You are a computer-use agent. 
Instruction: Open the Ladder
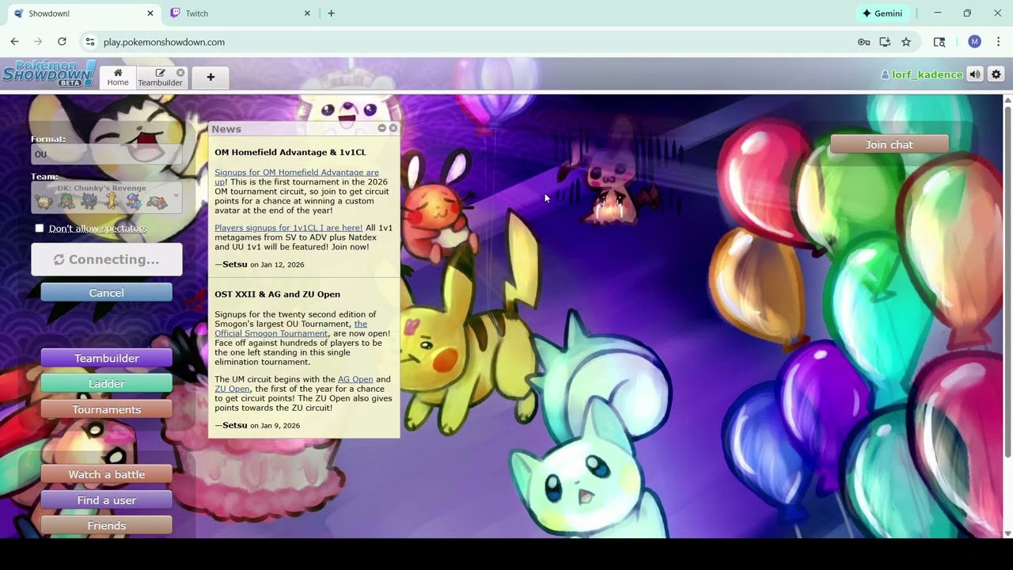(106, 384)
